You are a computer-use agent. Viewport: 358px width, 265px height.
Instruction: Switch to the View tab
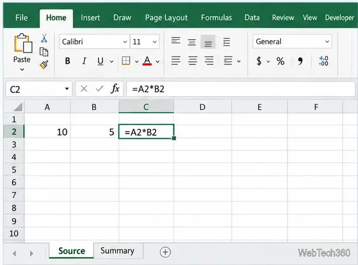(x=310, y=18)
